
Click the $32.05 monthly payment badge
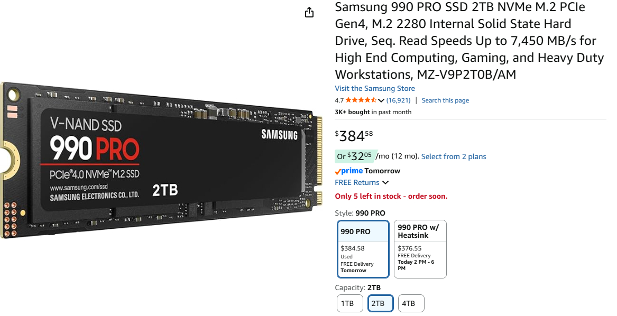(x=355, y=156)
